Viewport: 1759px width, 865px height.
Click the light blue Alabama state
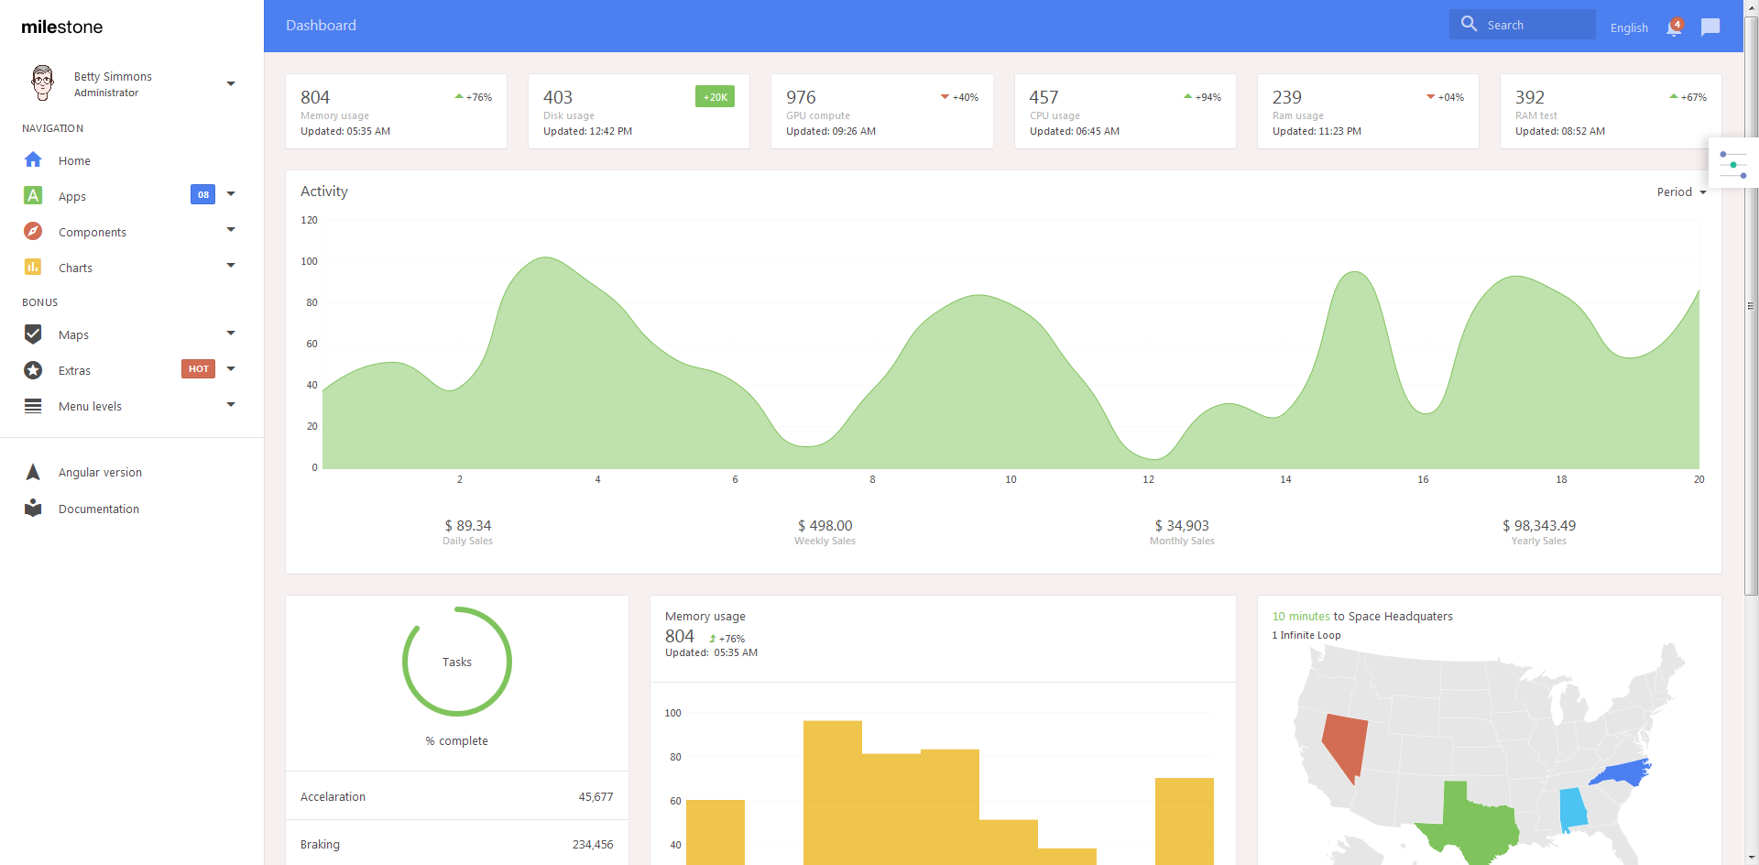point(1573,809)
